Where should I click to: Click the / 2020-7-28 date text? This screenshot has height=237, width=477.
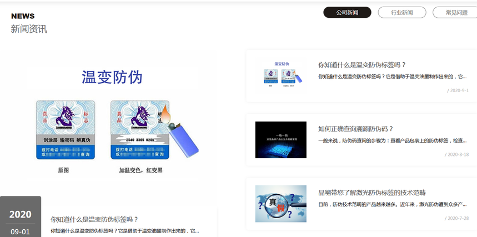[456, 219]
